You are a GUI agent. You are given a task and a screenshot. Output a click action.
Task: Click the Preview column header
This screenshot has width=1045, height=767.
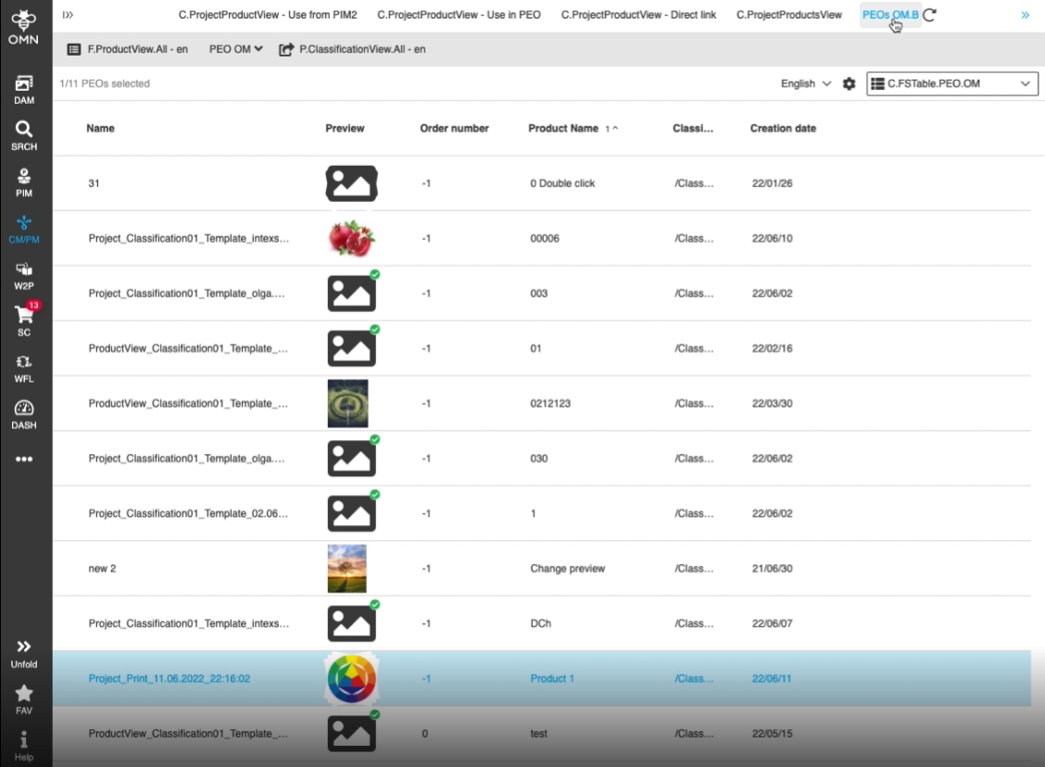(x=345, y=129)
